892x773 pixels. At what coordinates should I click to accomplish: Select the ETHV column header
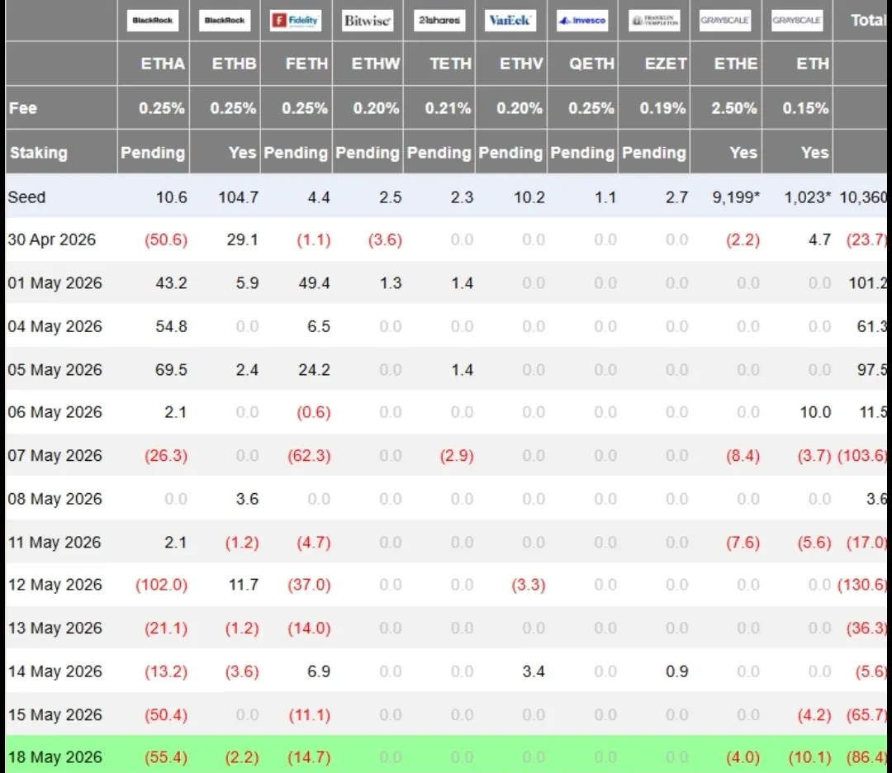click(x=521, y=64)
